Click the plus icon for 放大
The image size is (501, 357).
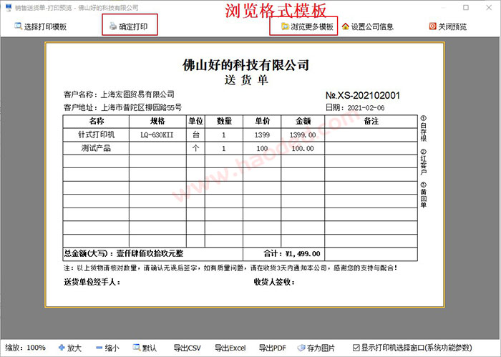(62, 348)
